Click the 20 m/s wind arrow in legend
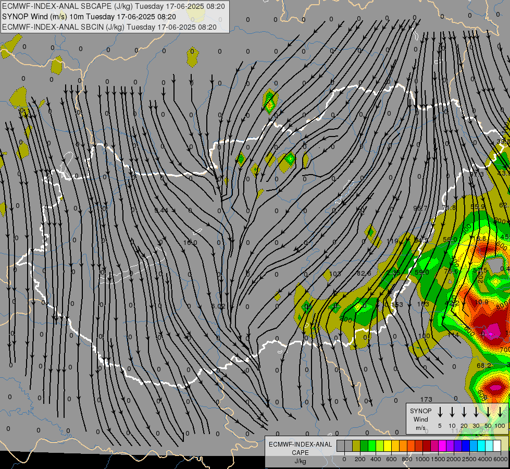The width and height of the screenshot is (510, 469). coord(464,412)
